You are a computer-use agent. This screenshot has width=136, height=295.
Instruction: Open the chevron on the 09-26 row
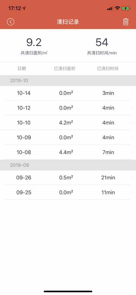(x=132, y=178)
